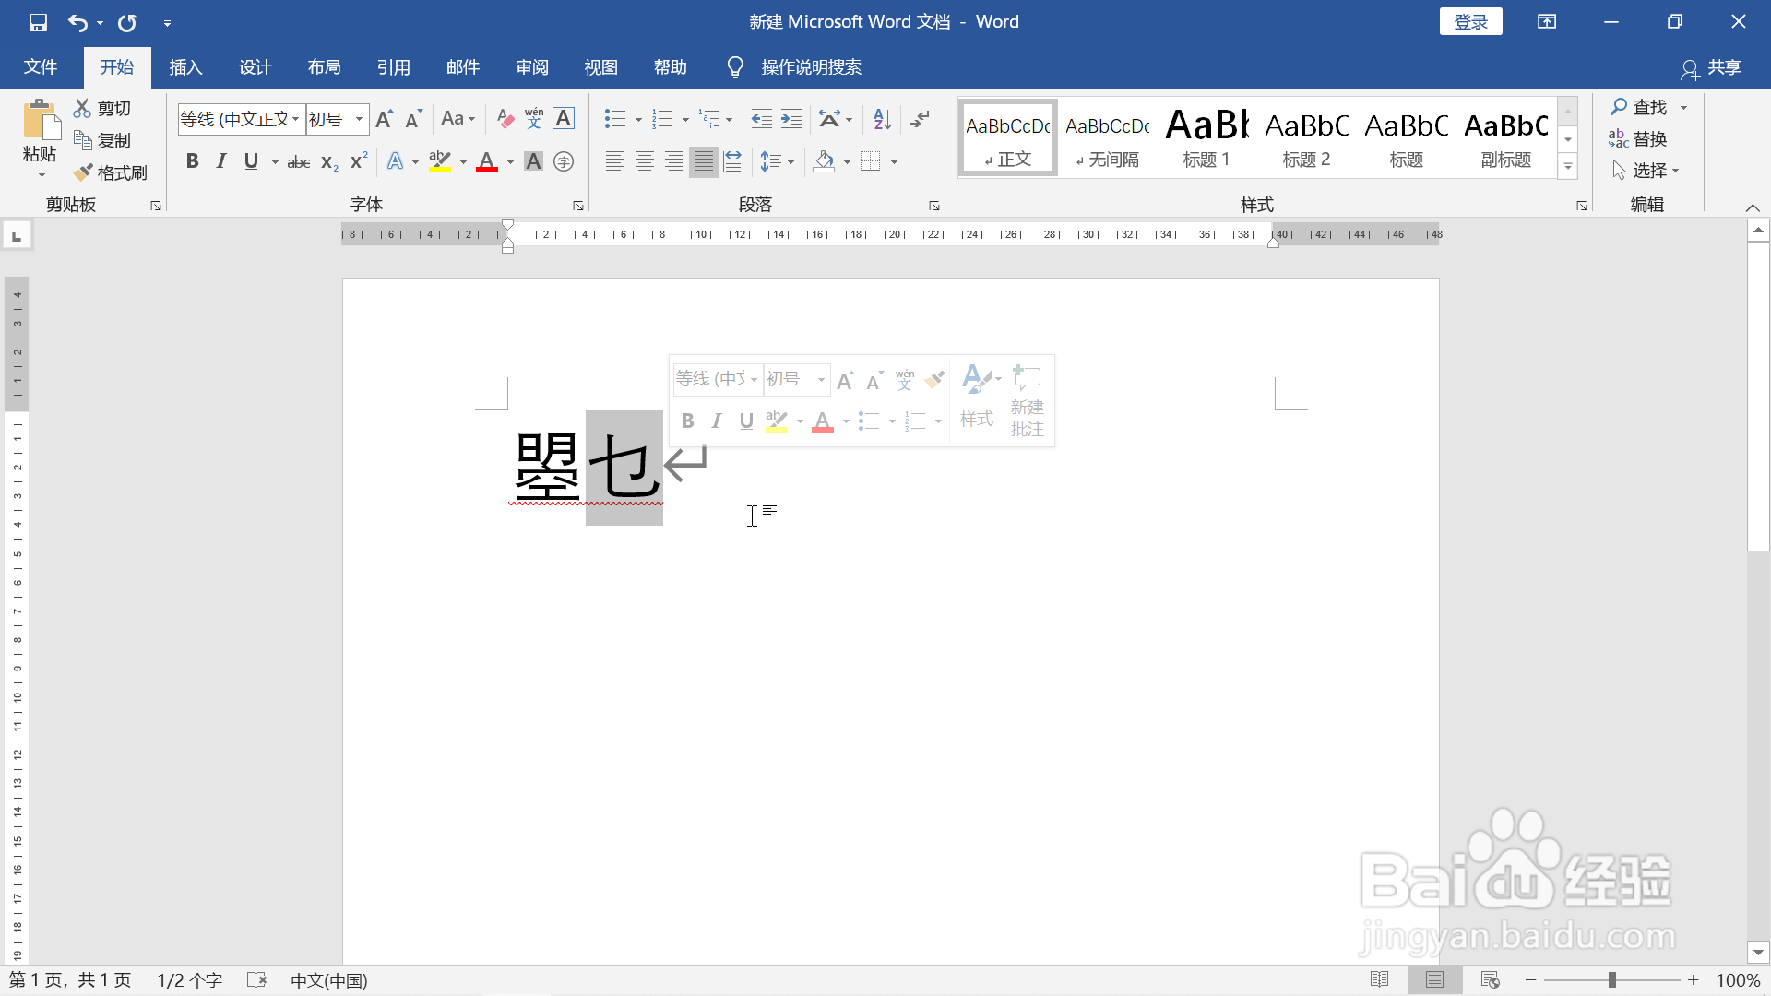Select the Cut tool in Clipboard group
Viewport: 1771px width, 996px height.
pos(101,107)
